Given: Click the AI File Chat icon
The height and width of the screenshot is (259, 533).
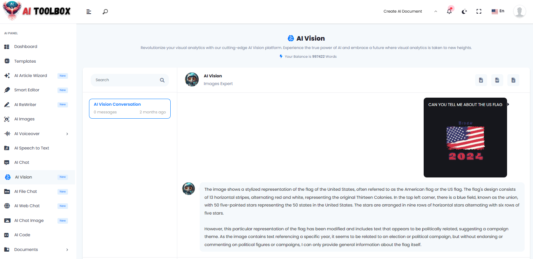Looking at the screenshot, I should (x=7, y=191).
